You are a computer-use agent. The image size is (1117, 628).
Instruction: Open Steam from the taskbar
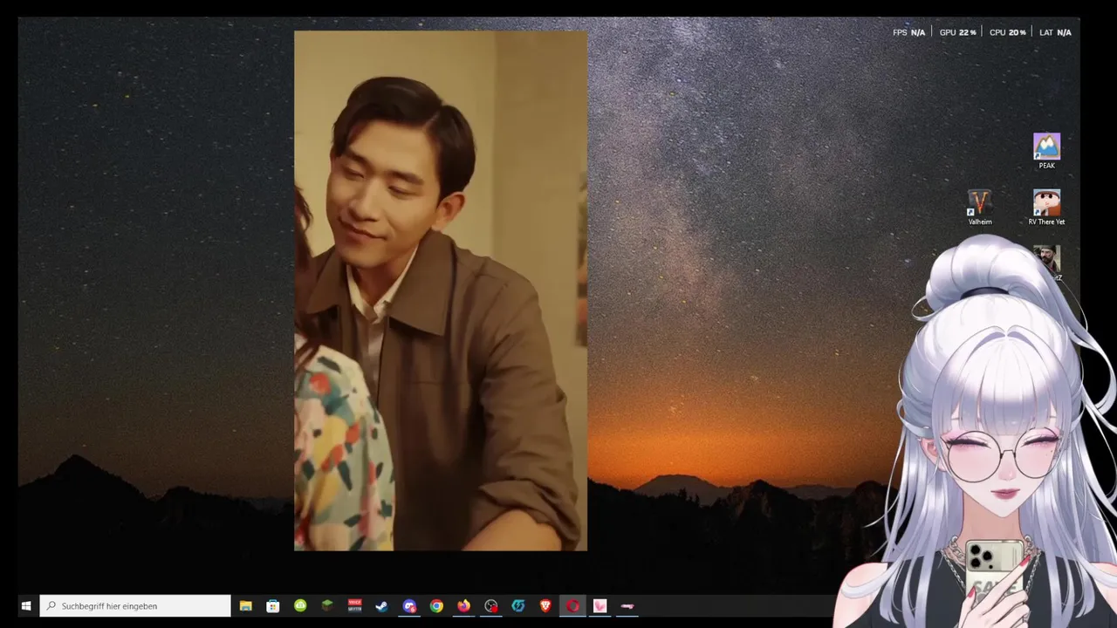click(381, 606)
